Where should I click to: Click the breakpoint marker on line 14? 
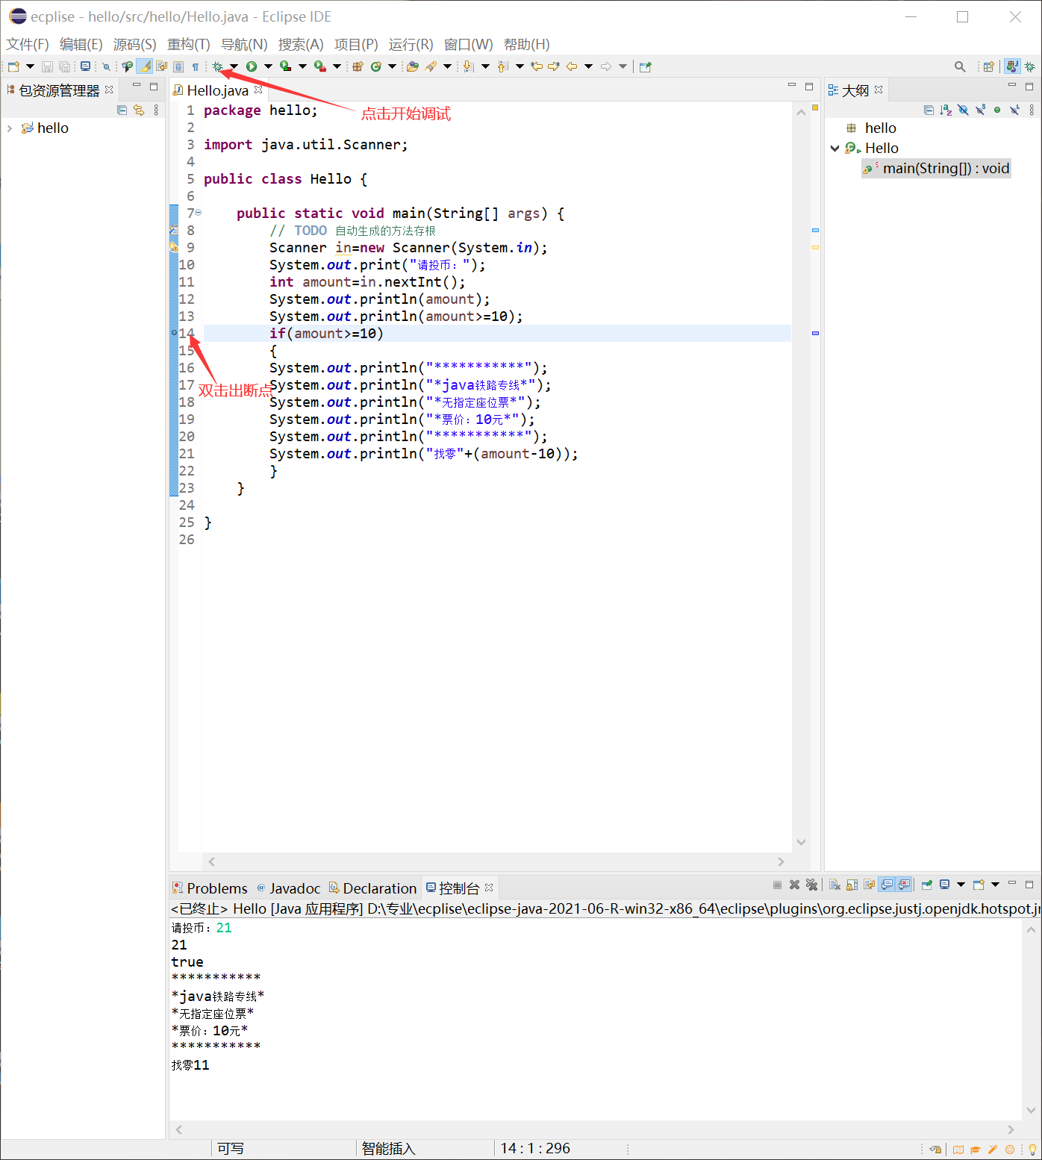(x=174, y=334)
